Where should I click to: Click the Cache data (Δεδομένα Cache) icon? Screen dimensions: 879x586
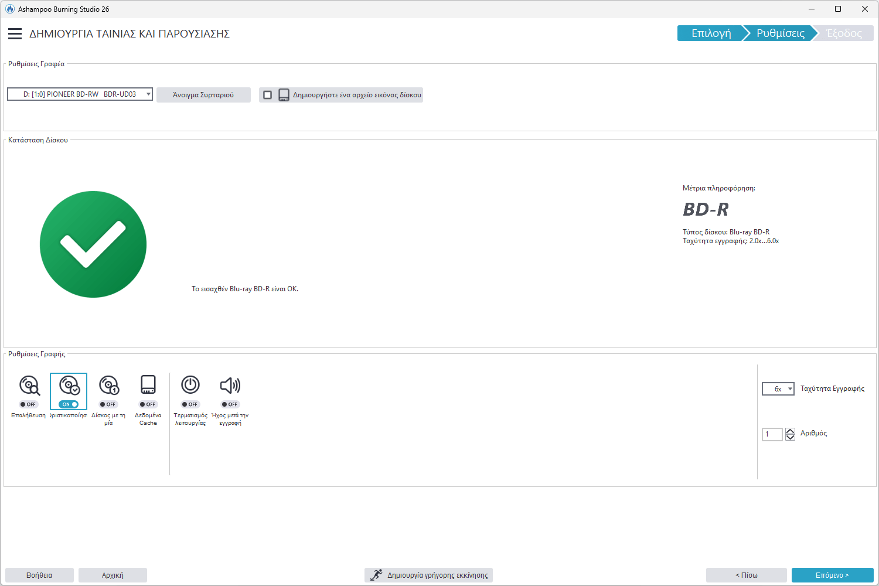click(148, 385)
